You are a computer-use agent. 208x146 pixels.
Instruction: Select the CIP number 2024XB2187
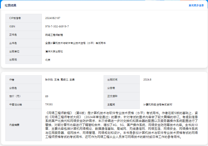(x=53, y=18)
